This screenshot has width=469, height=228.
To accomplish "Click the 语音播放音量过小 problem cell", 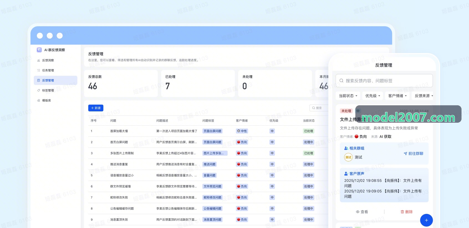I will [122, 175].
